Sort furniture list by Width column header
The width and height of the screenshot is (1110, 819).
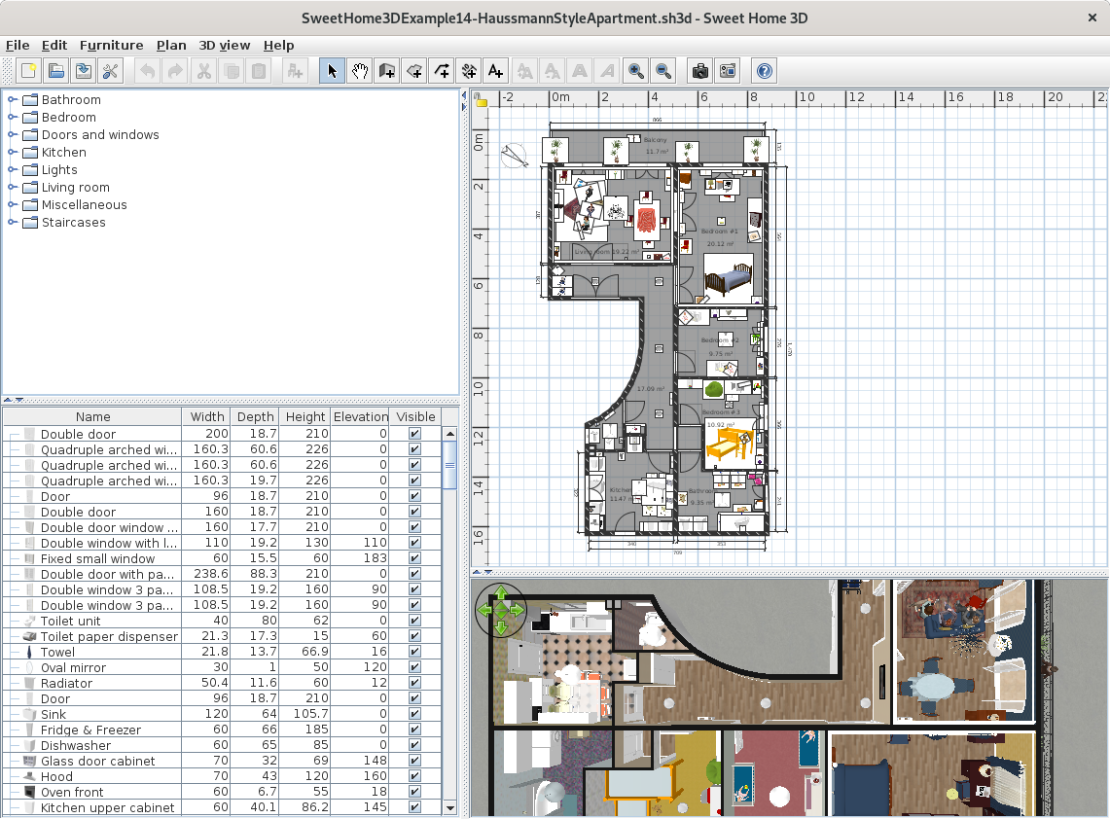(x=207, y=416)
